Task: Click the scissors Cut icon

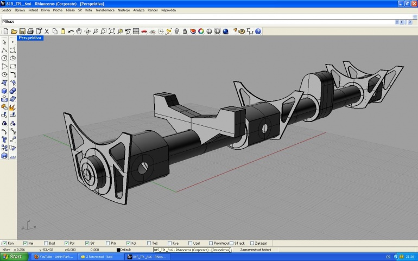Action: [x=47, y=31]
